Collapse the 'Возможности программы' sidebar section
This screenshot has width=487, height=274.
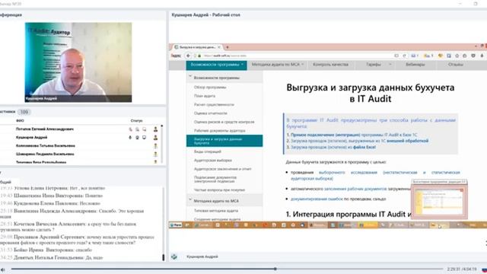tap(190, 77)
